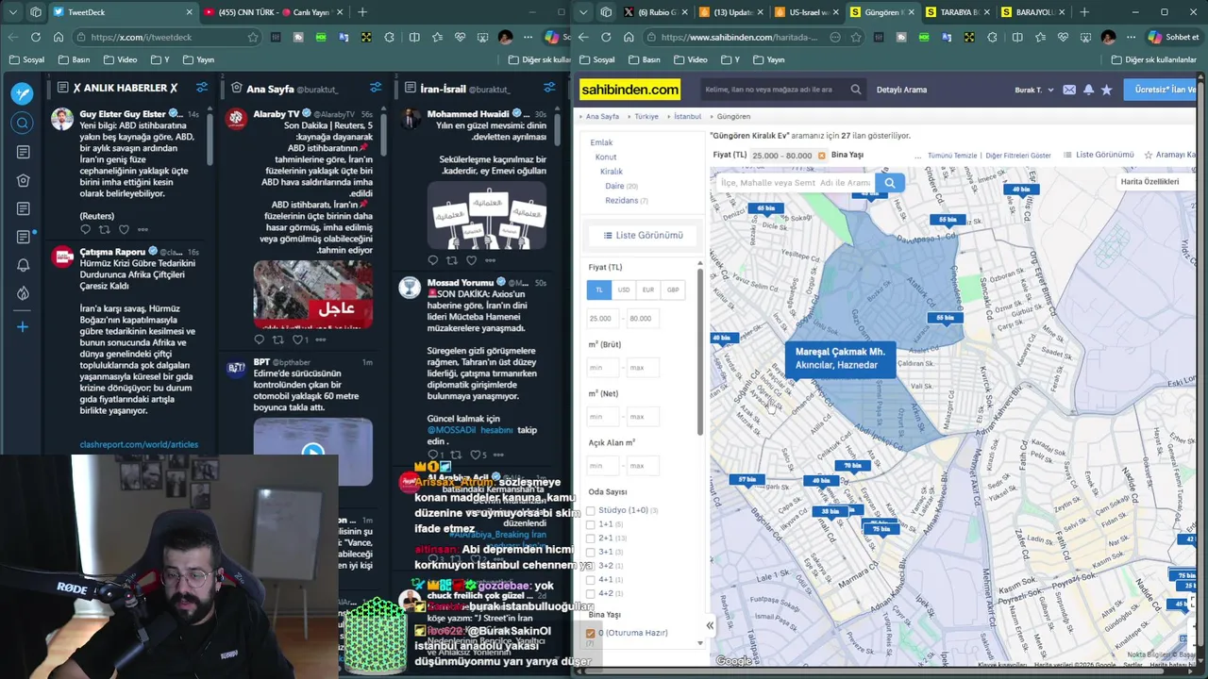Switch to the TweetDeck tab

(x=123, y=12)
